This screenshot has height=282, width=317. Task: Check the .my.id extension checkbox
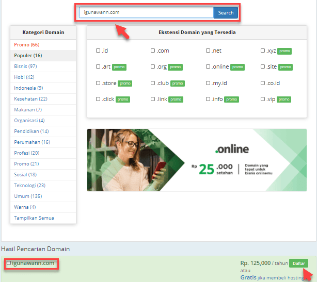tap(208, 83)
